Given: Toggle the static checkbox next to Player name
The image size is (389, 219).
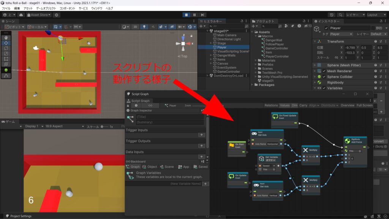Looking at the screenshot, I should click(x=373, y=28).
